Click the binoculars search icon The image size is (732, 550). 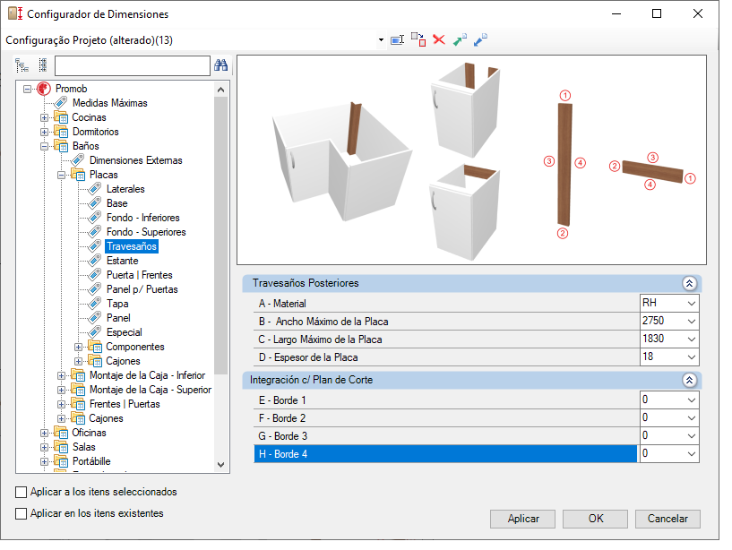click(220, 65)
